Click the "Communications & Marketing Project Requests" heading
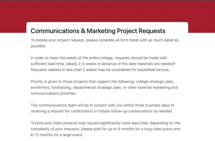This screenshot has width=215, height=141. tap(98, 31)
